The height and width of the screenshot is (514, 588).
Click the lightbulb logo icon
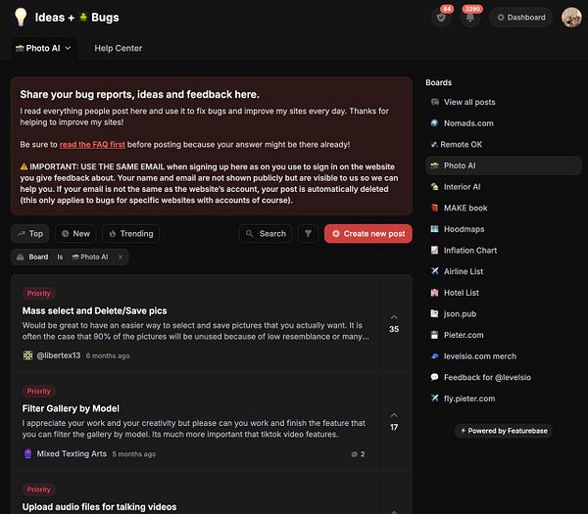point(21,17)
